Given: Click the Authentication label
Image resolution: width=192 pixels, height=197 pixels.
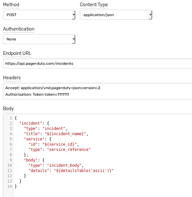Looking at the screenshot, I should (19, 29).
